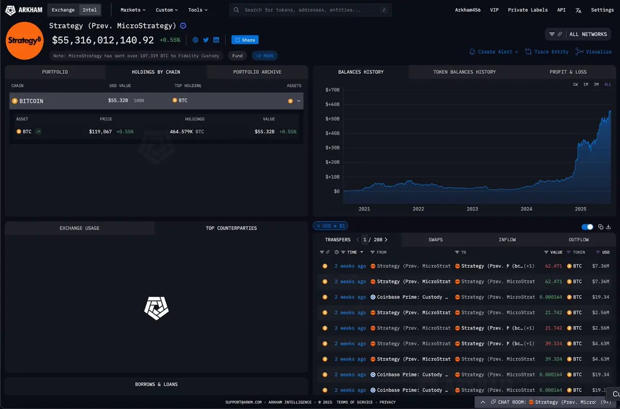Switch to the Inflow tab
The width and height of the screenshot is (620, 409).
point(507,240)
